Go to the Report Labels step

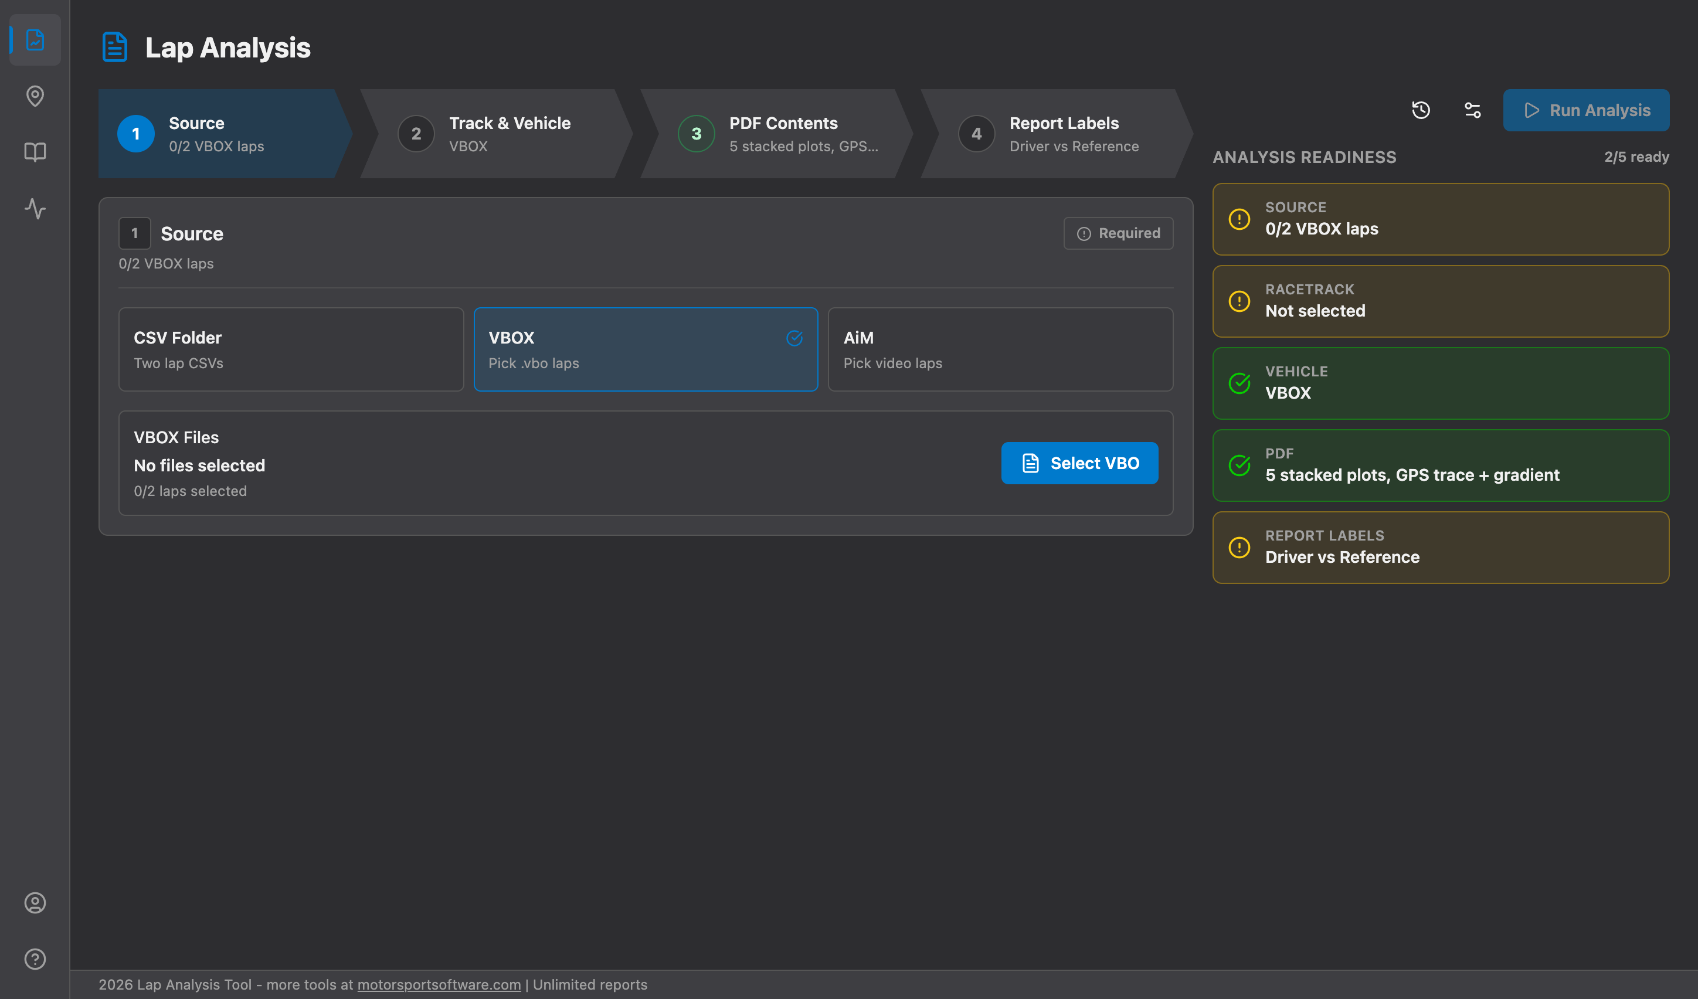click(x=1057, y=134)
